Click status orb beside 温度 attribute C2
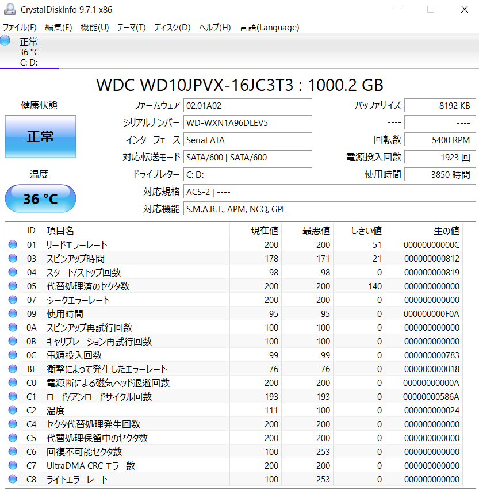The height and width of the screenshot is (494, 479). tap(13, 411)
